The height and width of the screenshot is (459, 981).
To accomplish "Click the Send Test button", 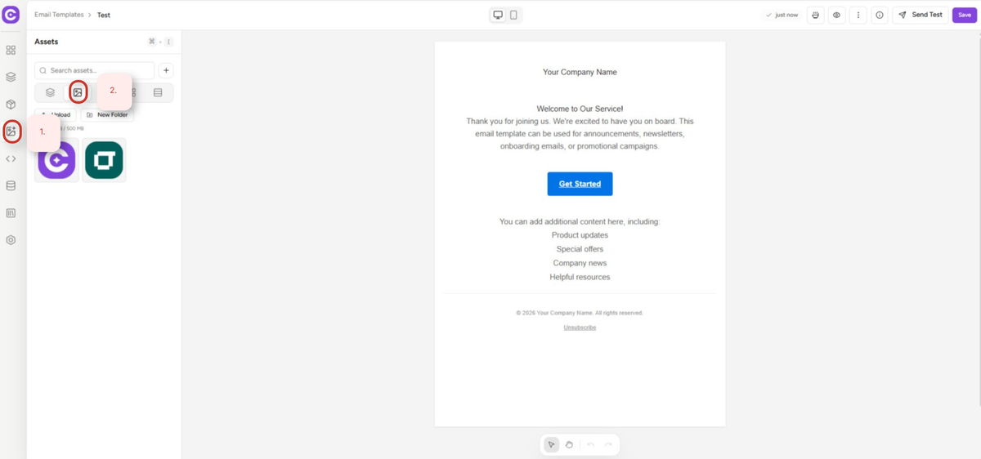I will (x=921, y=15).
